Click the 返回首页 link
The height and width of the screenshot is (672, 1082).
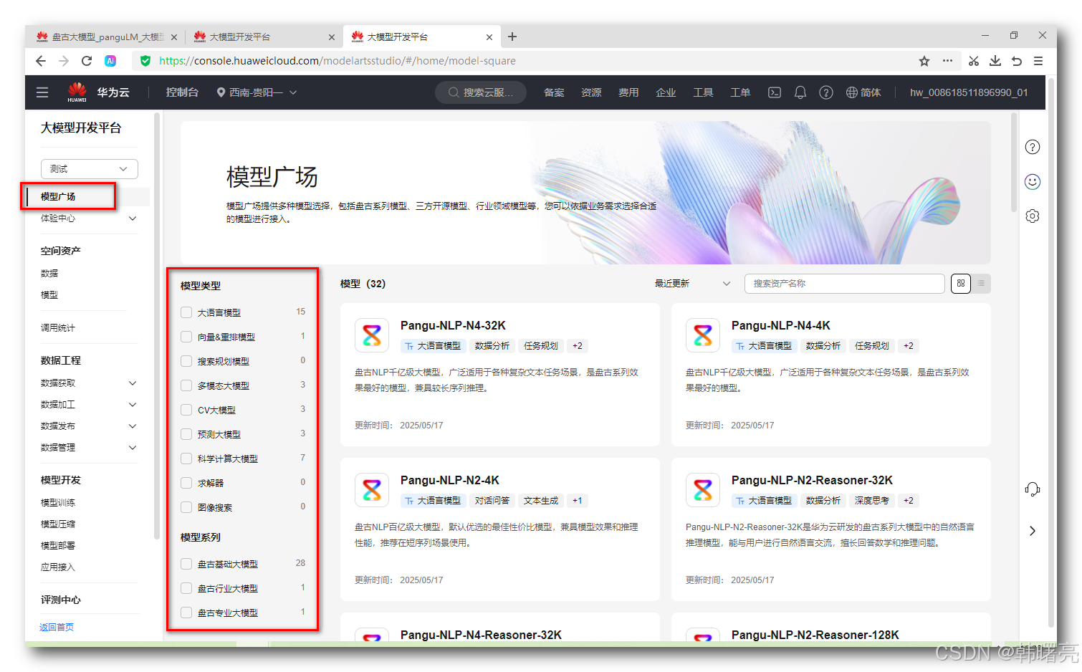tap(57, 628)
